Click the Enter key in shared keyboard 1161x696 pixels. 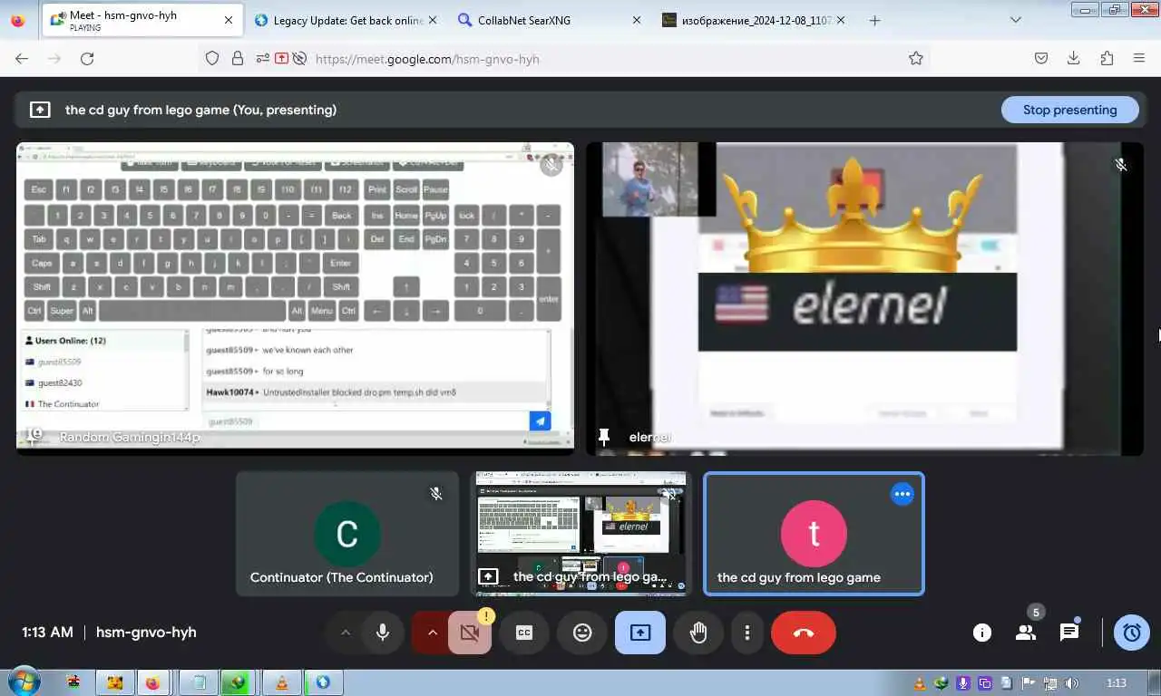(x=340, y=263)
